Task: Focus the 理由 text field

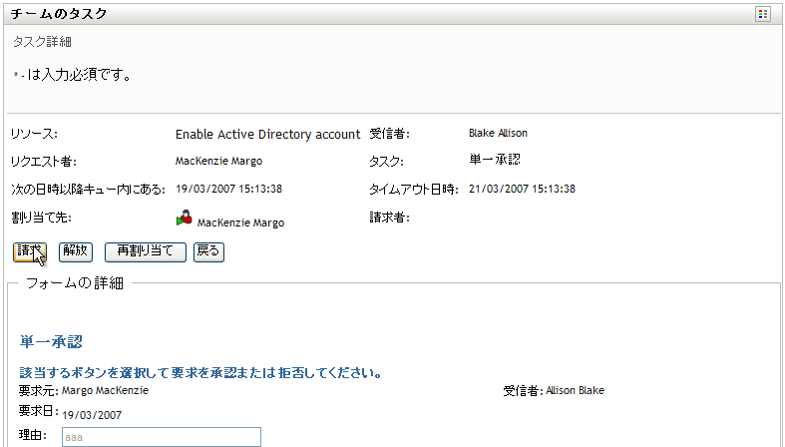Action: pyautogui.click(x=161, y=437)
